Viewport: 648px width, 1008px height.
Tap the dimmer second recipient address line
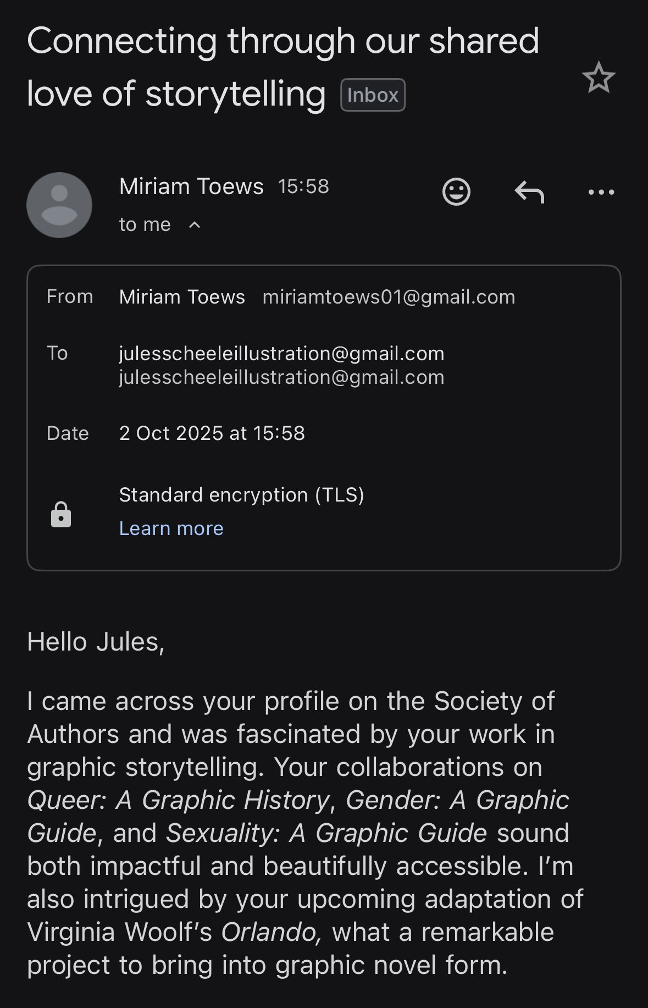coord(281,377)
